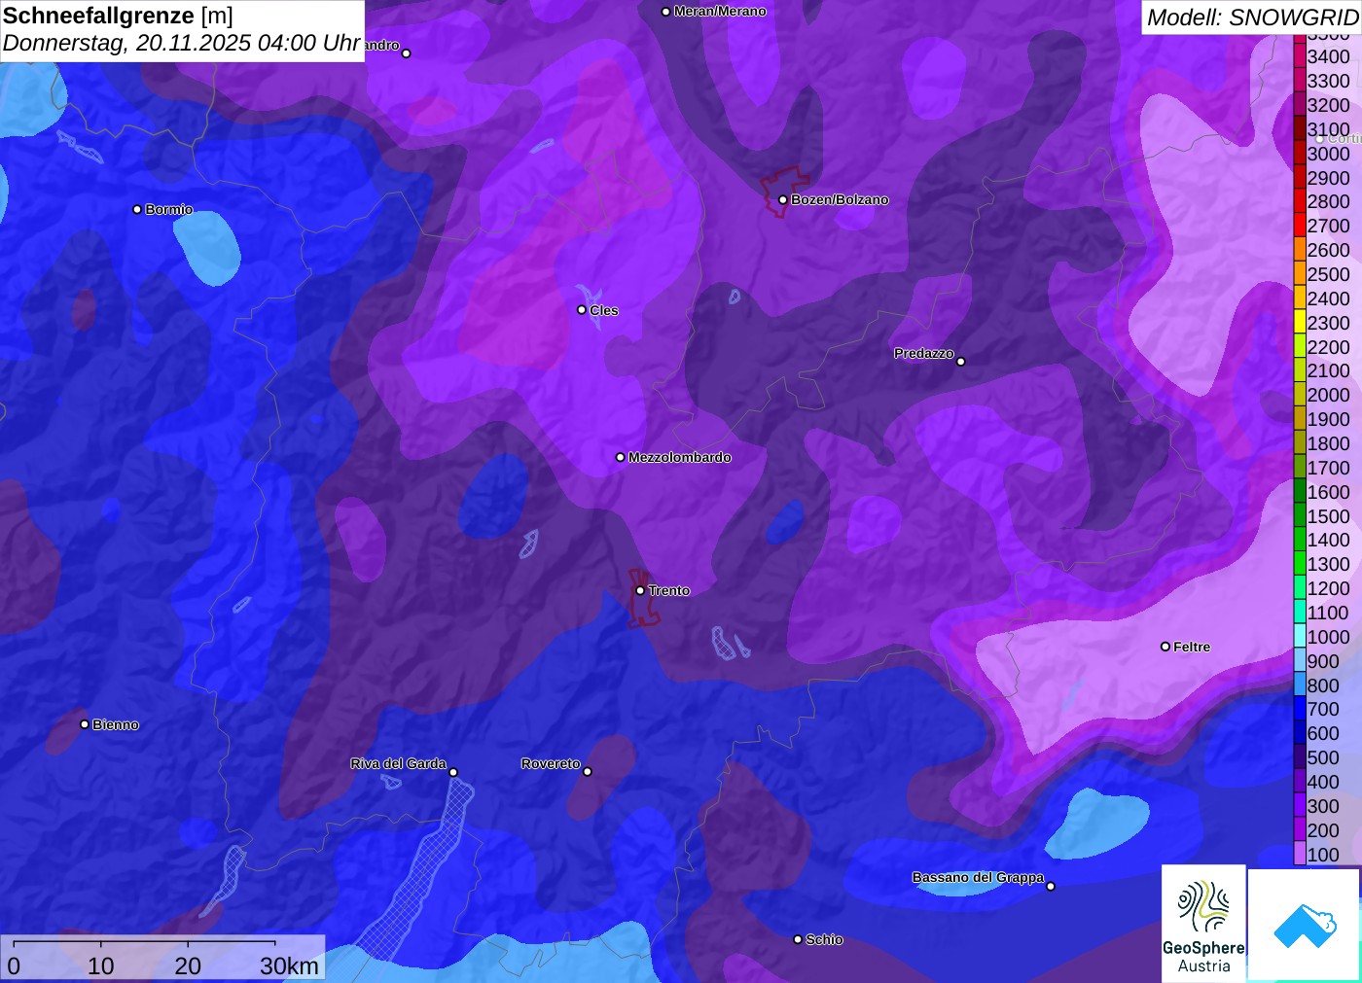The width and height of the screenshot is (1362, 983).
Task: Select the blue 700 legend swatch
Action: tap(1300, 709)
